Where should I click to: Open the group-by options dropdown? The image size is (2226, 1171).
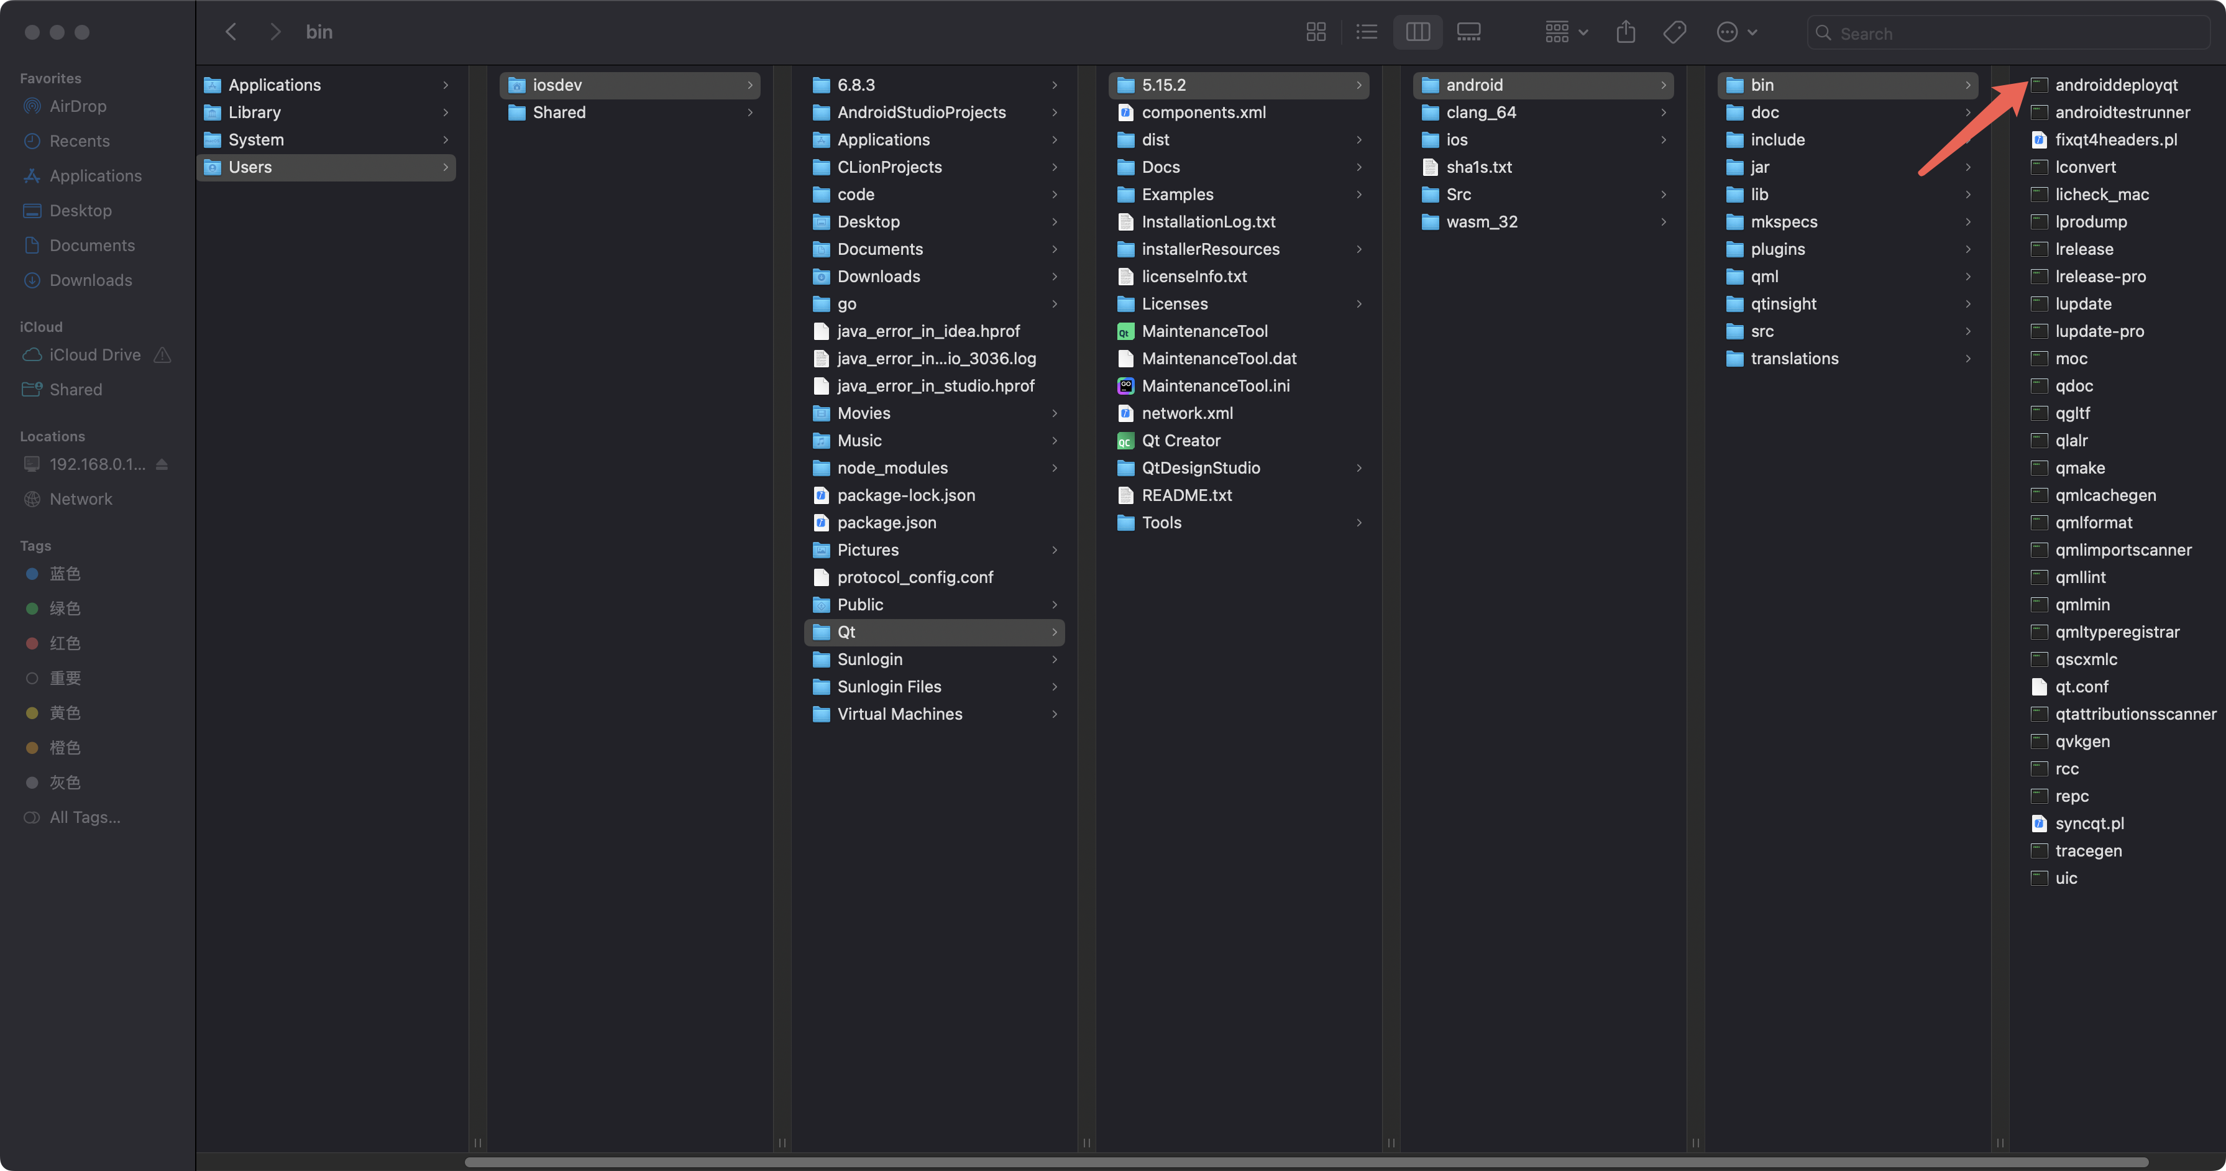[x=1566, y=33]
